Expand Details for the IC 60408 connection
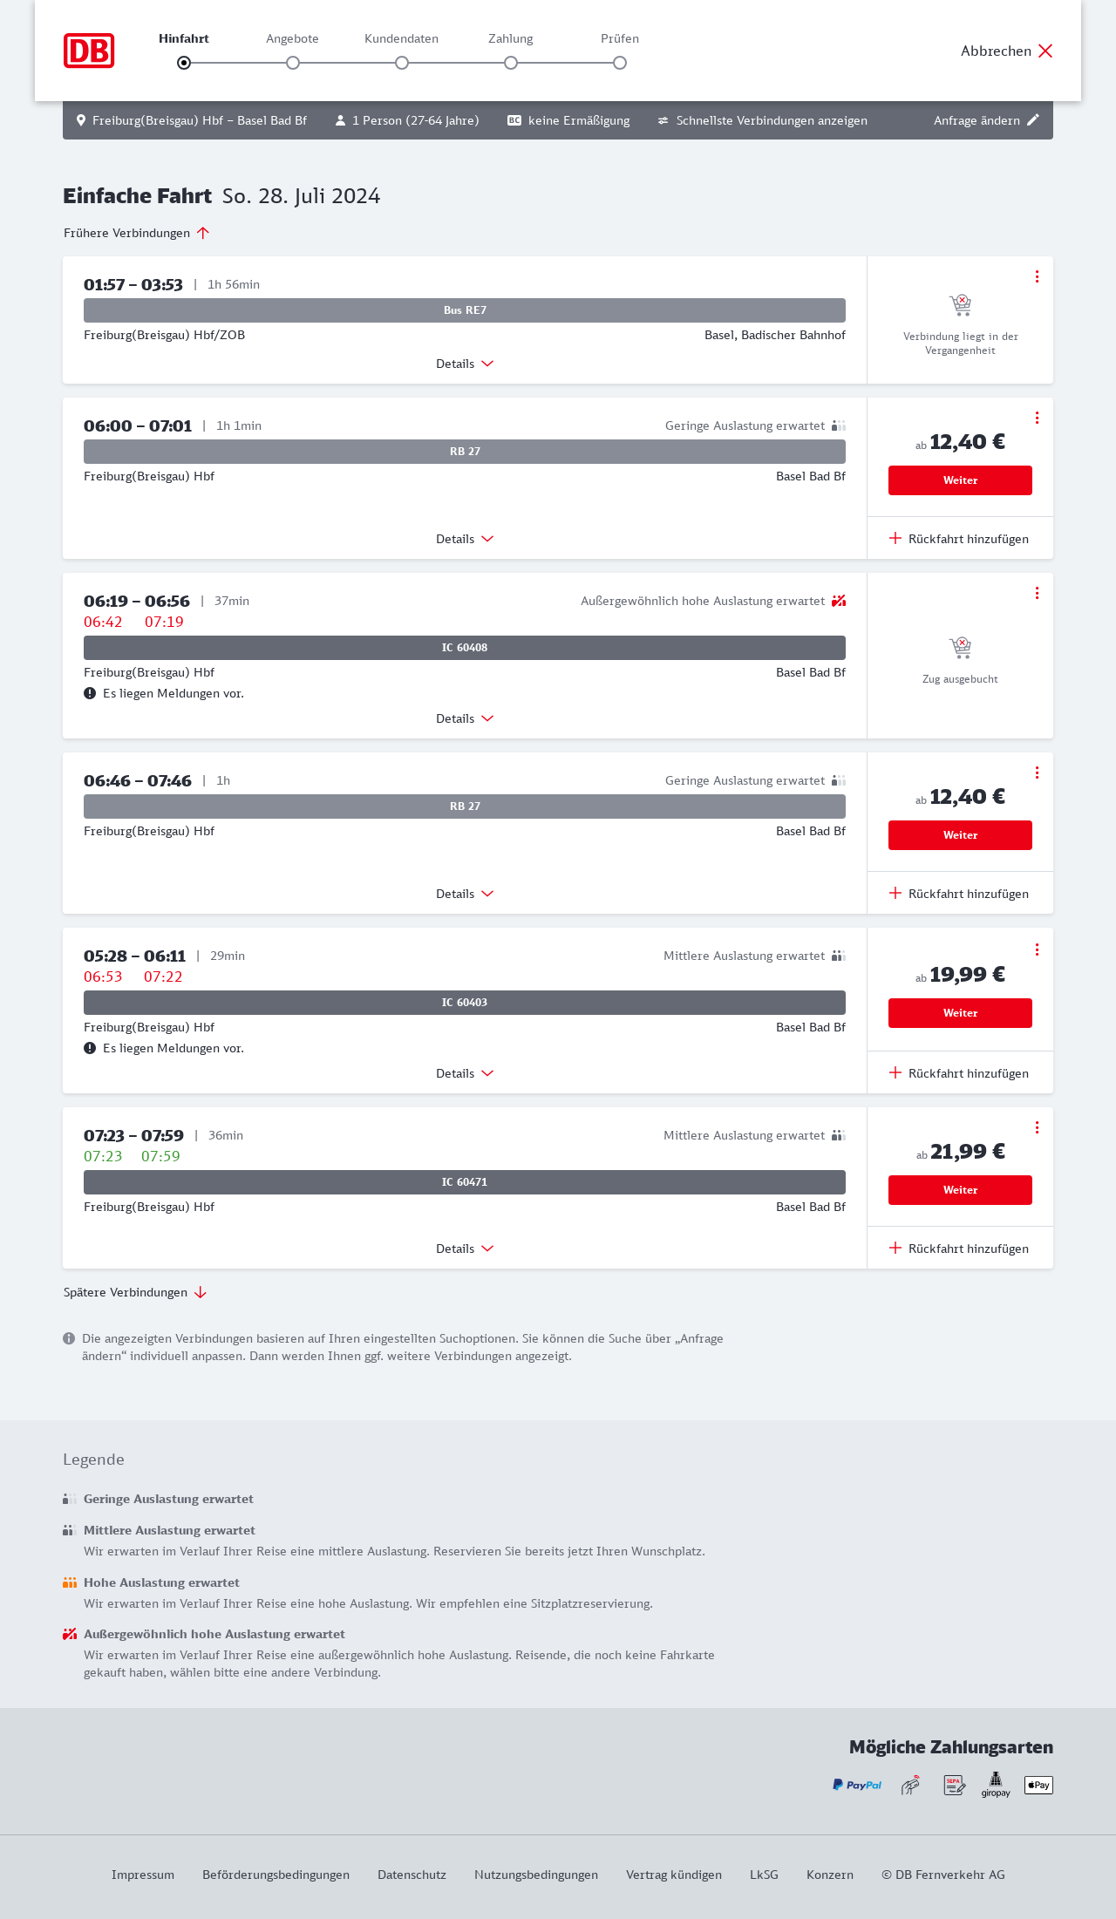 465,718
